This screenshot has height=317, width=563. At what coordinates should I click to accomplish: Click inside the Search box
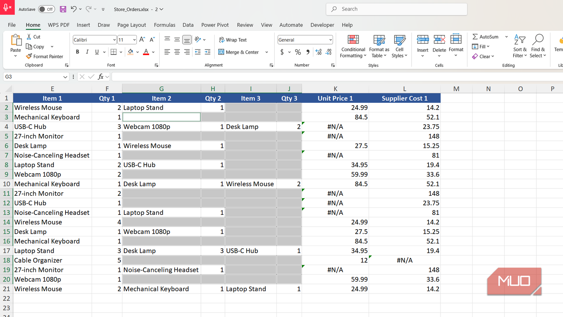[396, 9]
